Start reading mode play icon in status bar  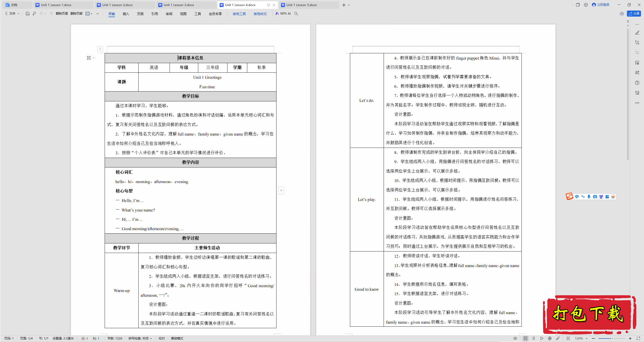pyautogui.click(x=542, y=338)
